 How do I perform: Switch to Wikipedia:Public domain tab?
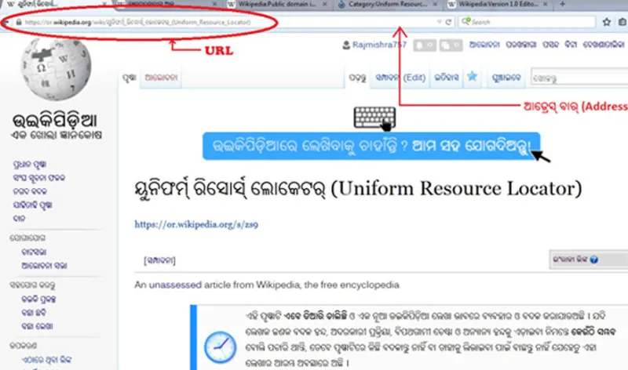click(276, 4)
